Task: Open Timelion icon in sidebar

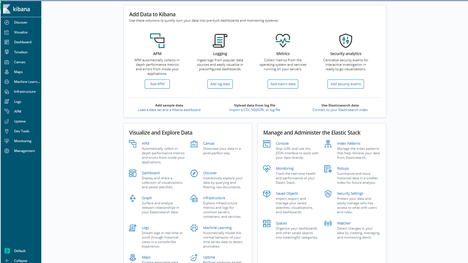Action: (7, 52)
